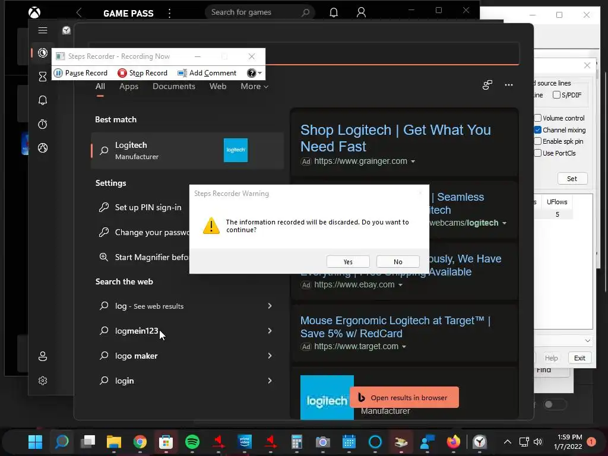Click Pause Record in Steps Recorder
Viewport: 608px width, 456px height.
click(x=81, y=73)
